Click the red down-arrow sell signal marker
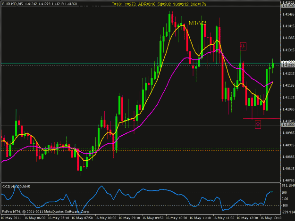 click(x=243, y=46)
